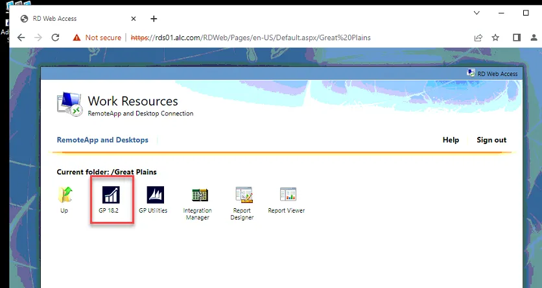Click the RD Web Access header icon
Screen dimensions: 542x288
point(471,73)
